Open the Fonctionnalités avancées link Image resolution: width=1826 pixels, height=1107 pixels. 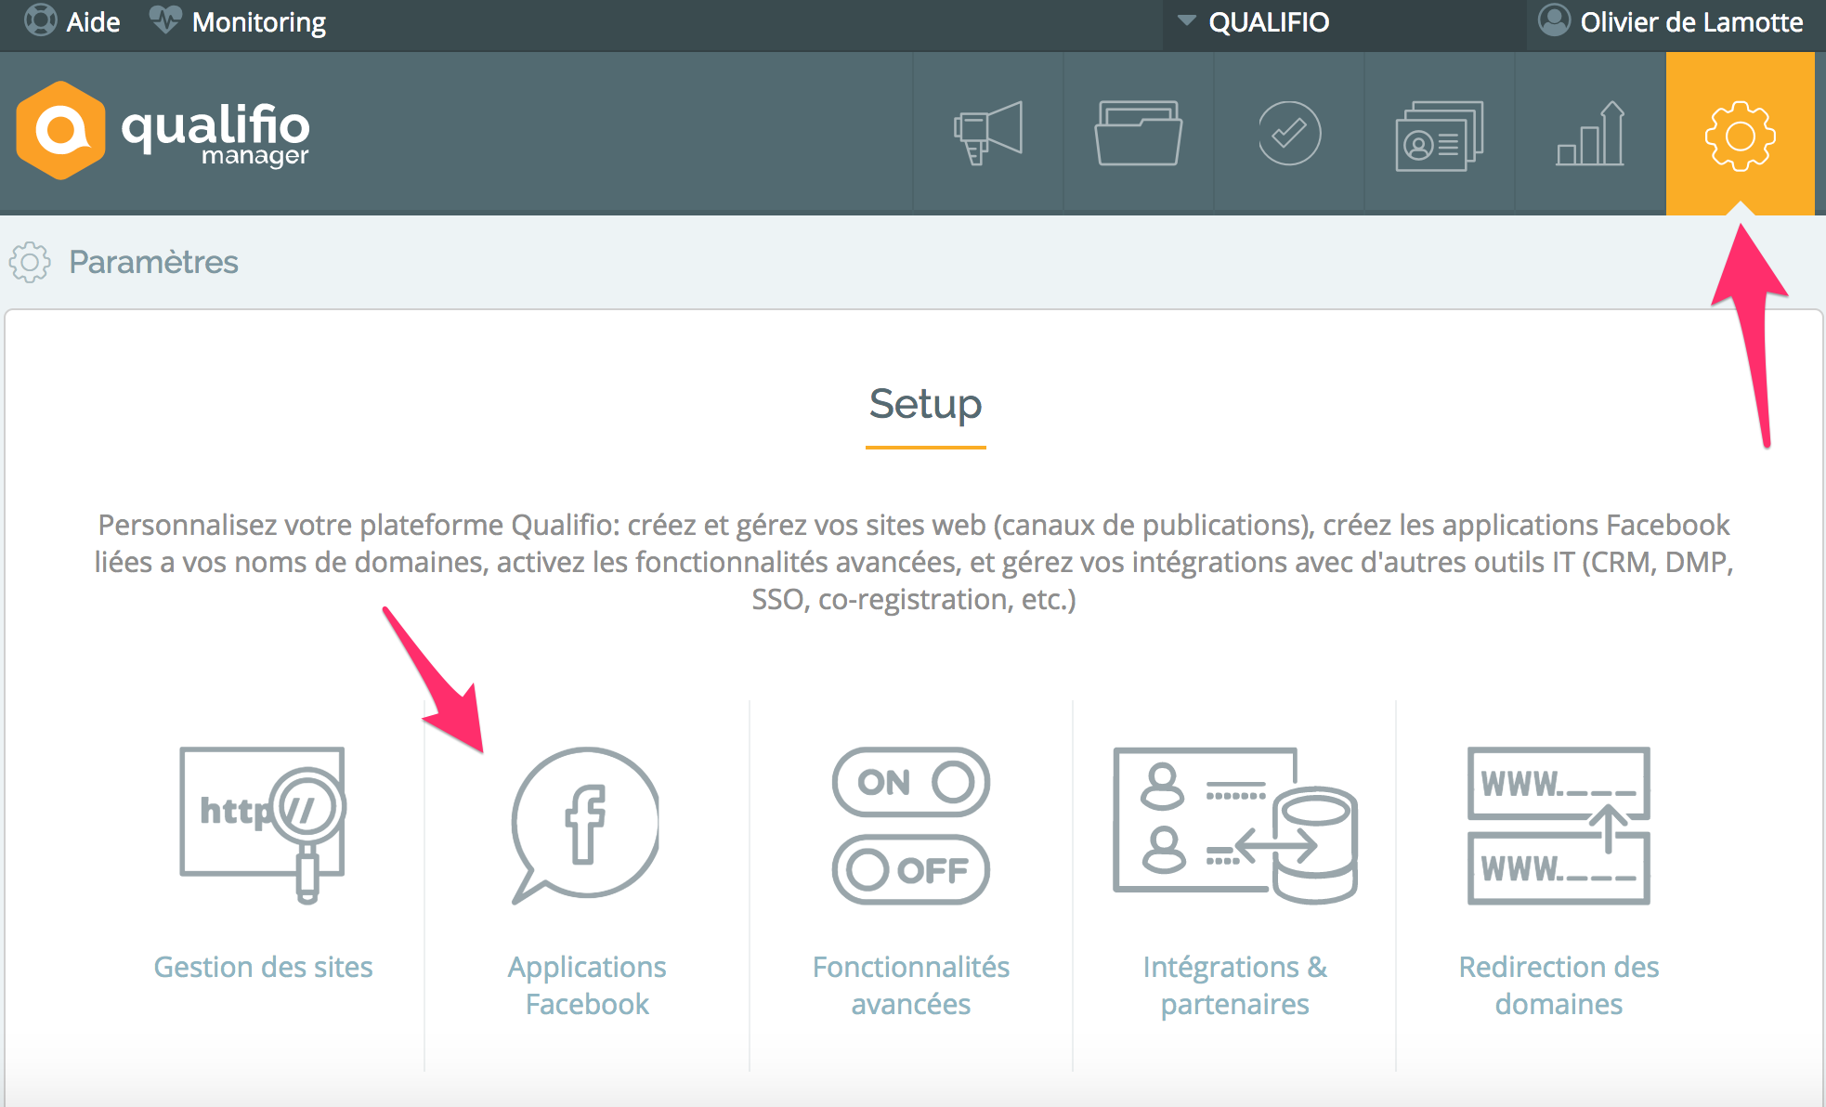pos(911,985)
